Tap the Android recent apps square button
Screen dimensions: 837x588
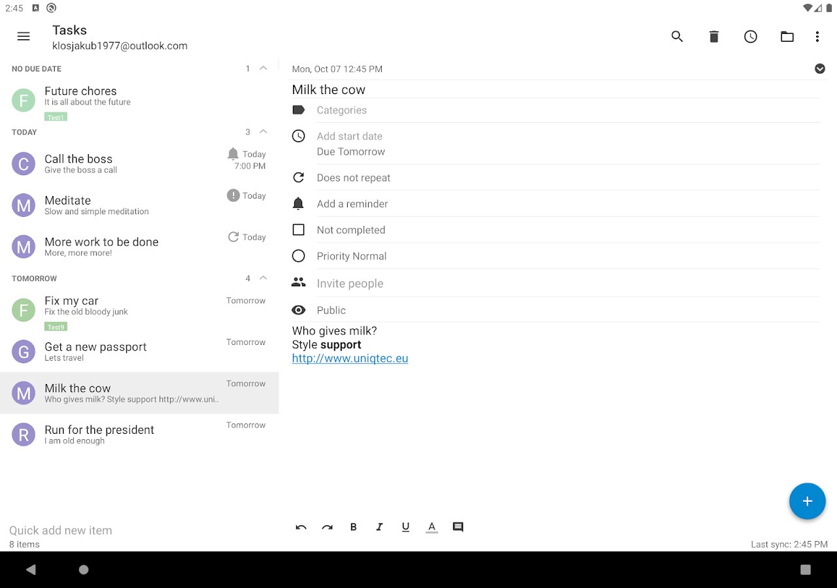pos(806,570)
